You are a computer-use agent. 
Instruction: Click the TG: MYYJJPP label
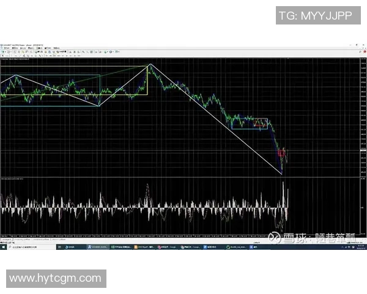315,16
